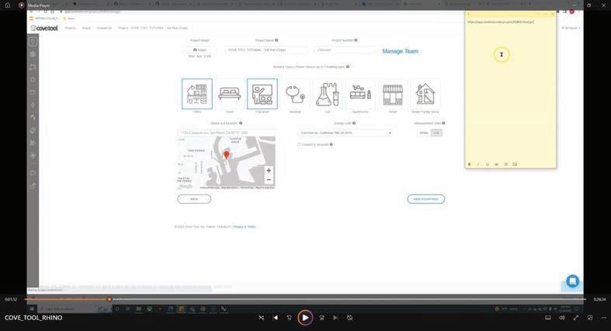Click the Back button

[x=194, y=199]
